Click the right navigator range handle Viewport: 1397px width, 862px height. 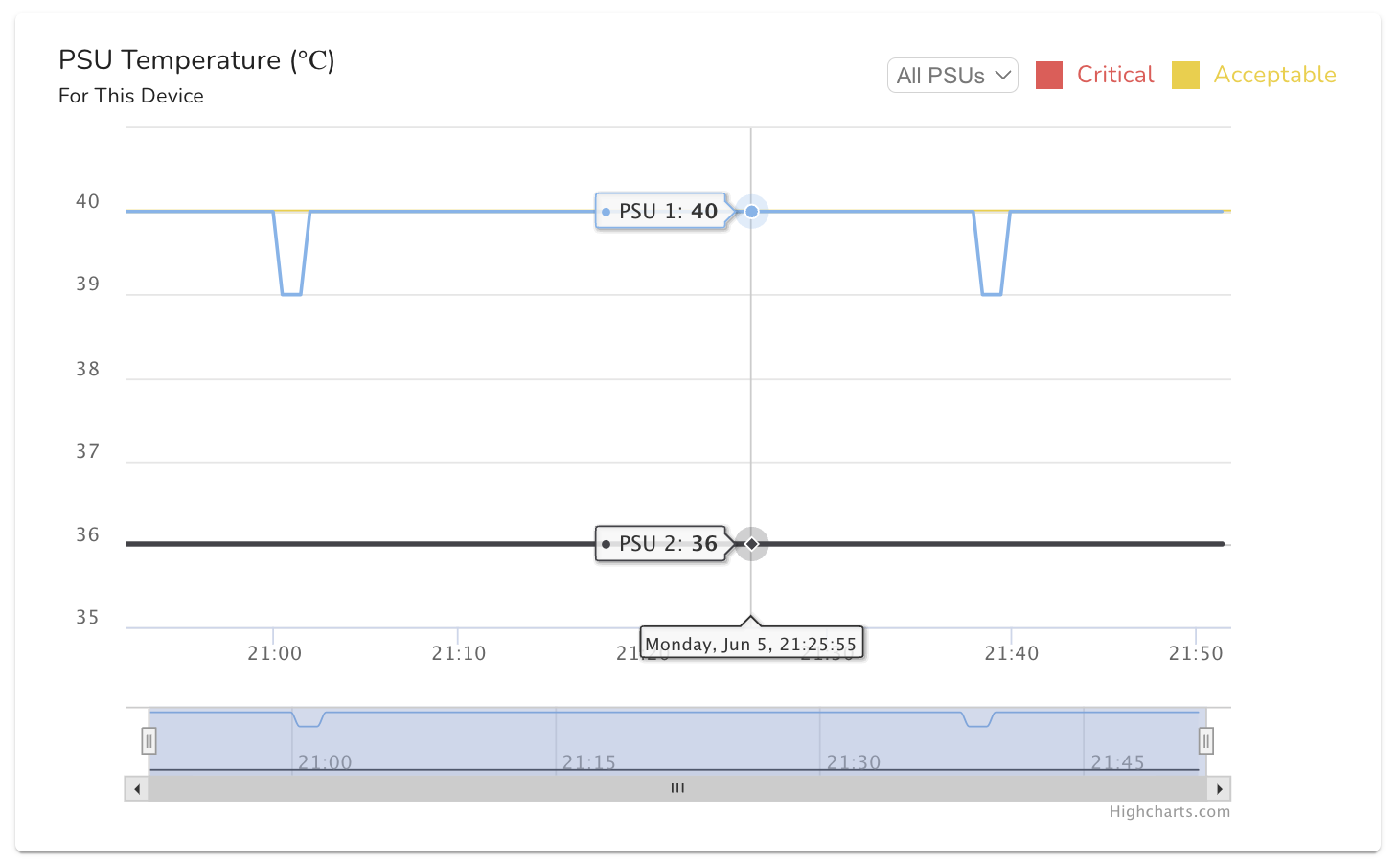(1206, 740)
